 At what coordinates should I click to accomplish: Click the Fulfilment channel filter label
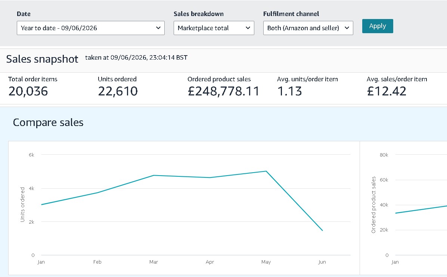click(291, 14)
